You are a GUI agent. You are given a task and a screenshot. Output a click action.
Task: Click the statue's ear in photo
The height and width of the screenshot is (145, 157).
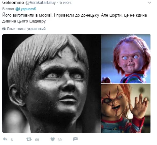click(x=16, y=95)
